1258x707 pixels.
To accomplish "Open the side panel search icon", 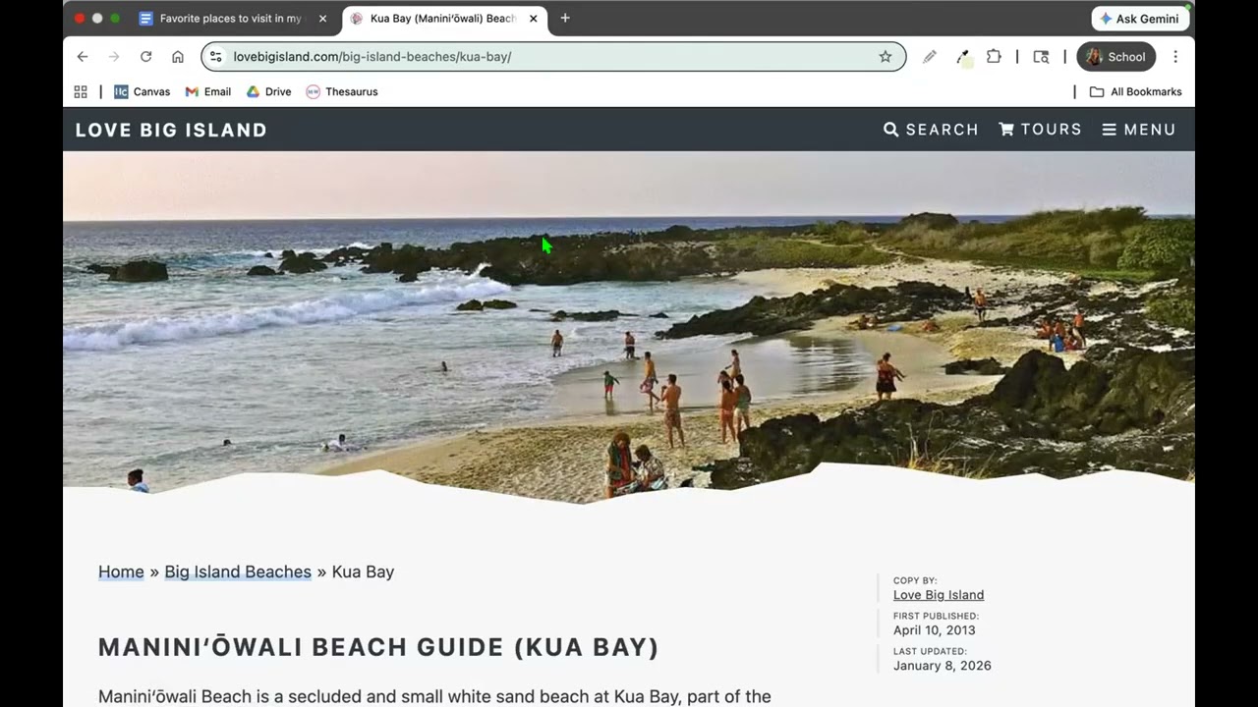I will click(x=1042, y=57).
